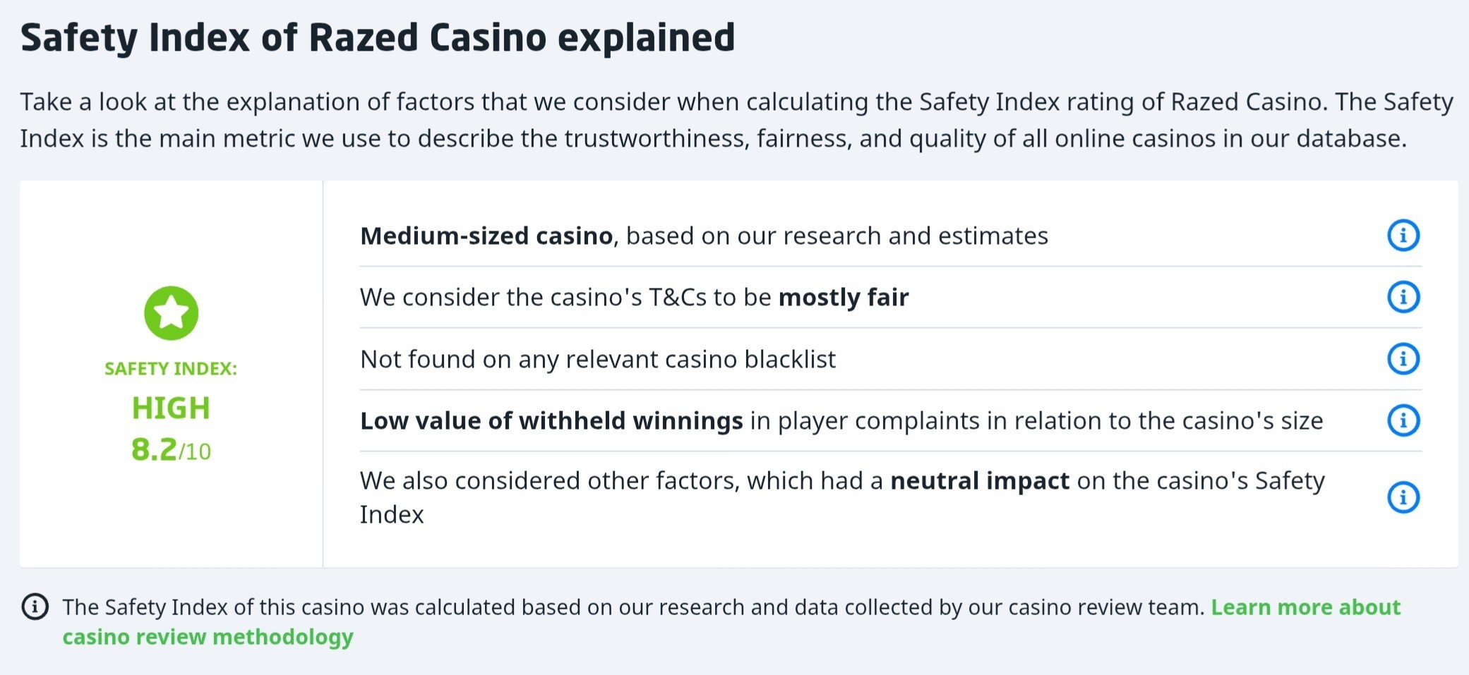This screenshot has width=1469, height=675.
Task: Open info icon for withheld winnings row
Action: point(1403,420)
